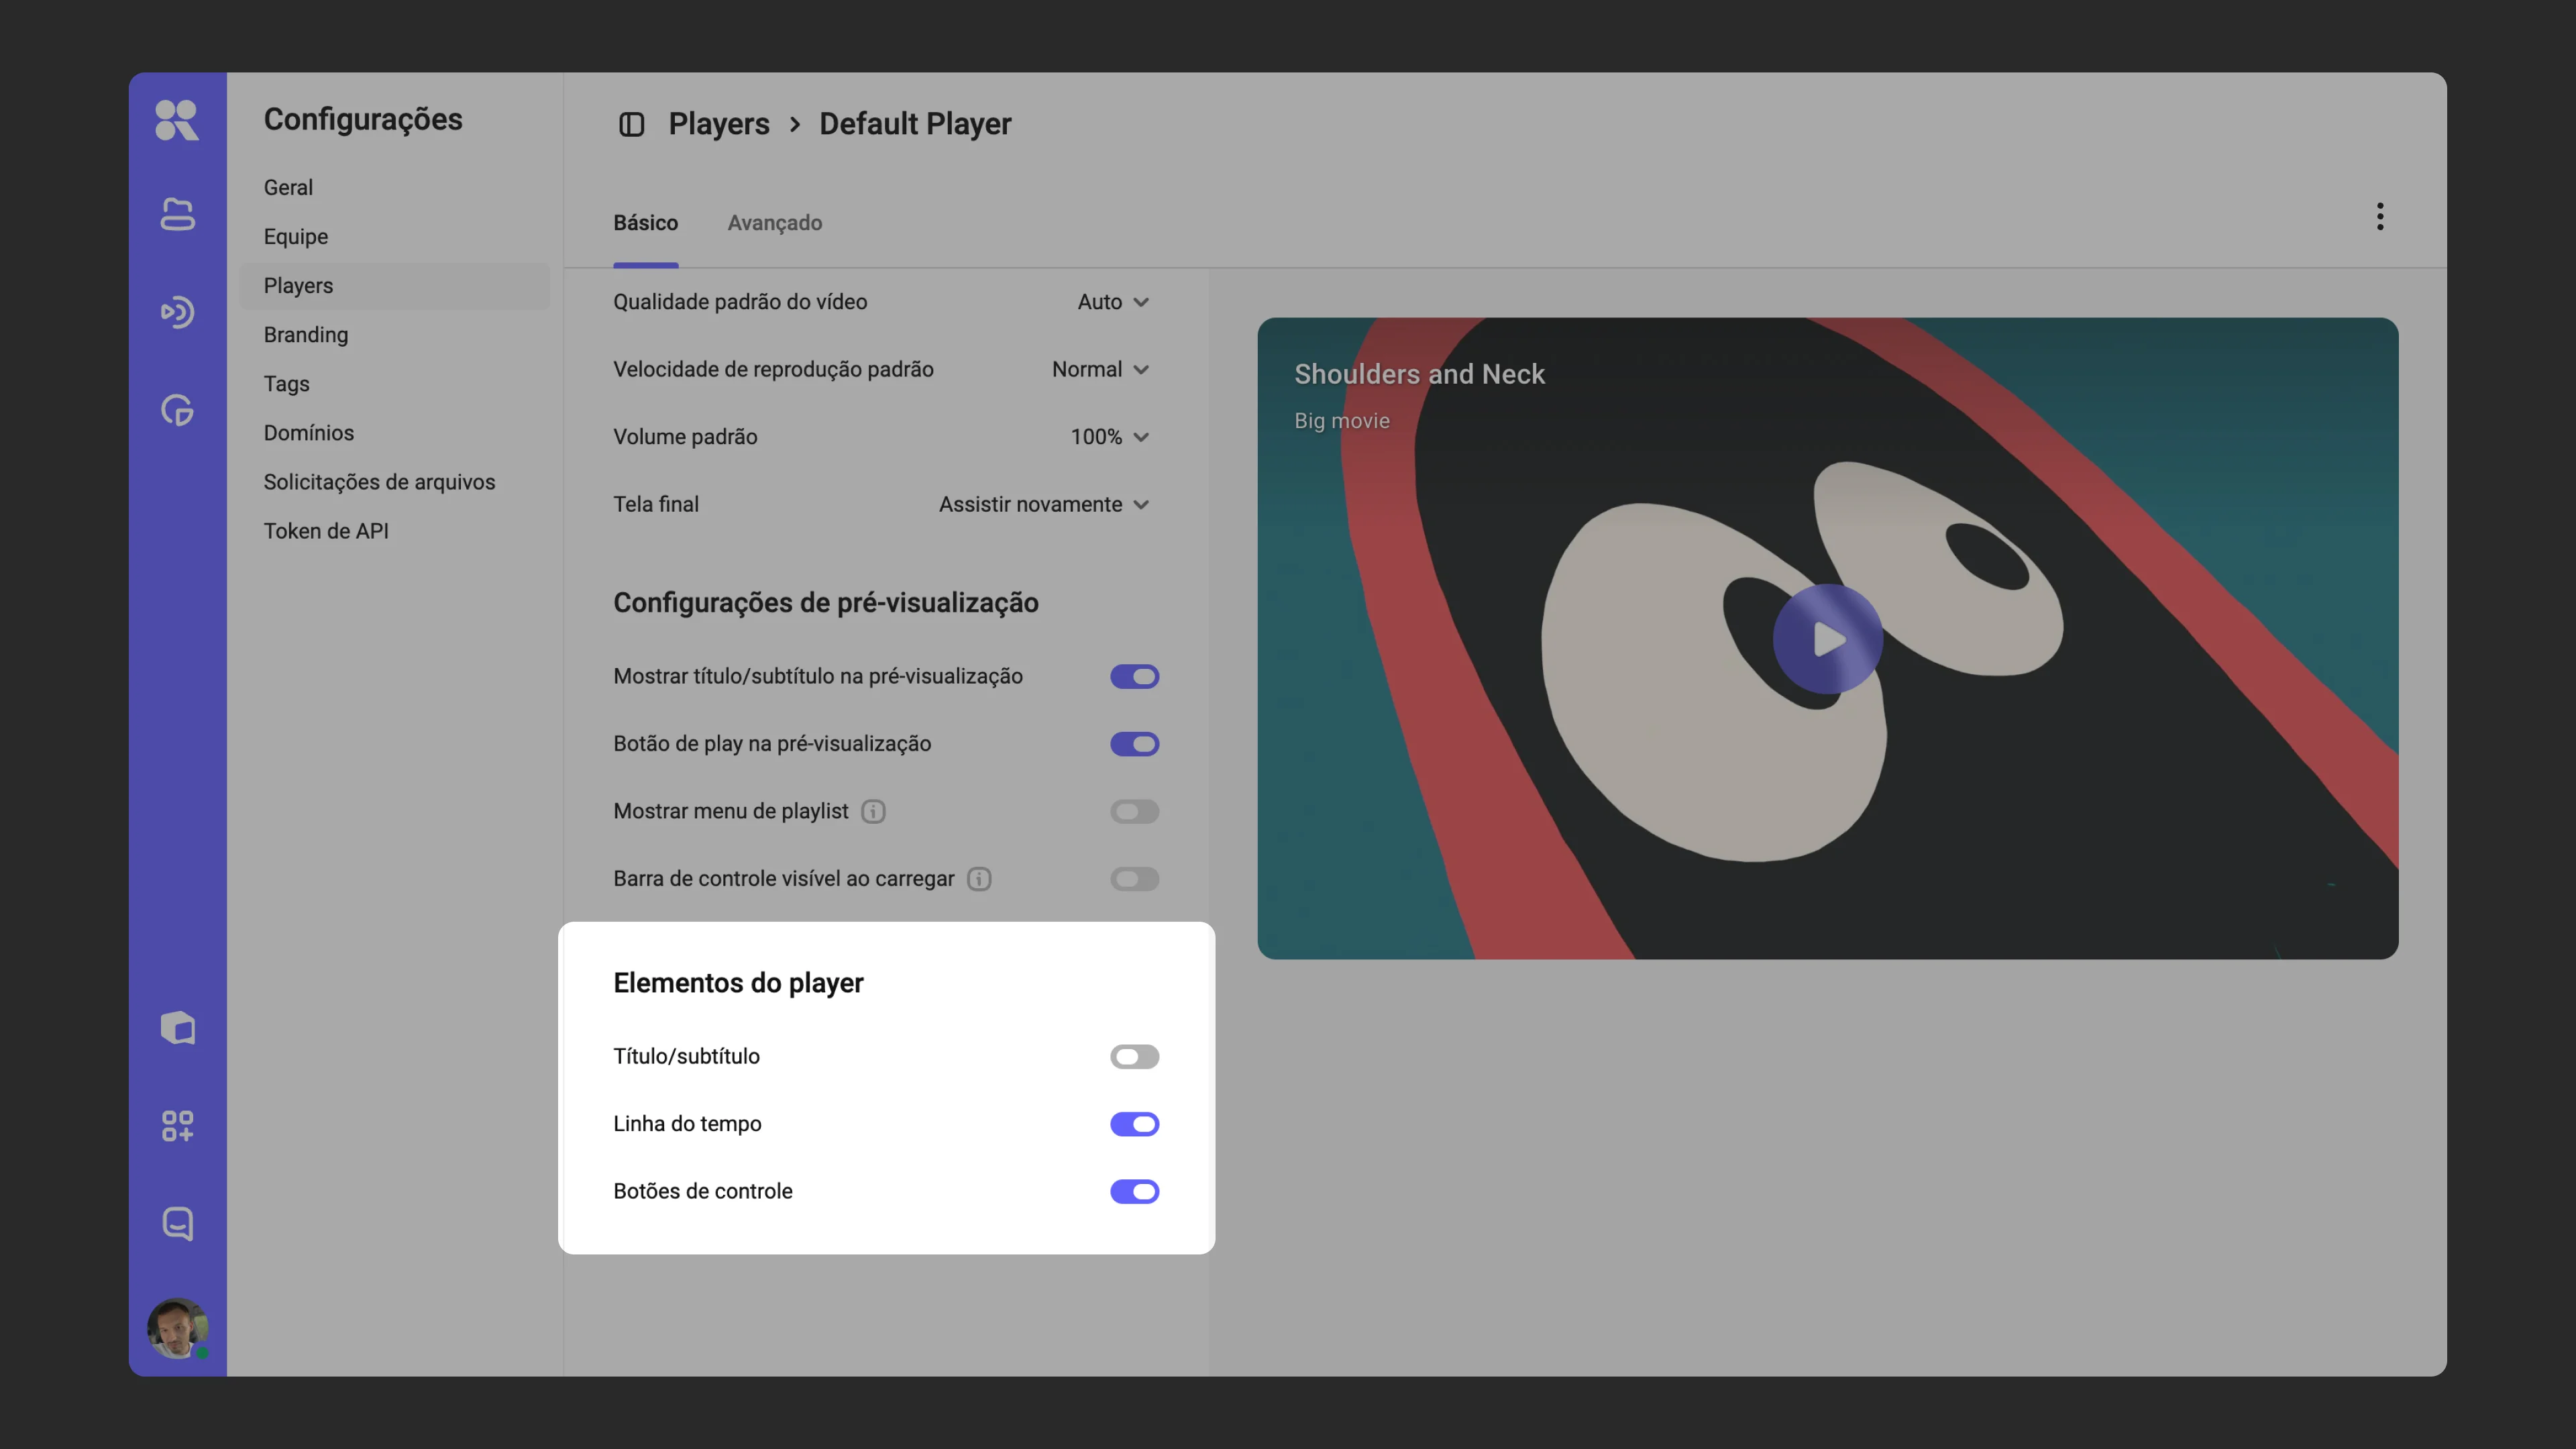Image resolution: width=2576 pixels, height=1449 pixels.
Task: Turn off the Botões de controle toggle
Action: (1134, 1191)
